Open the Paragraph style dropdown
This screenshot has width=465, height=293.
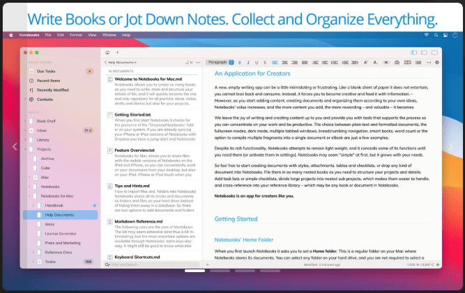pyautogui.click(x=220, y=63)
